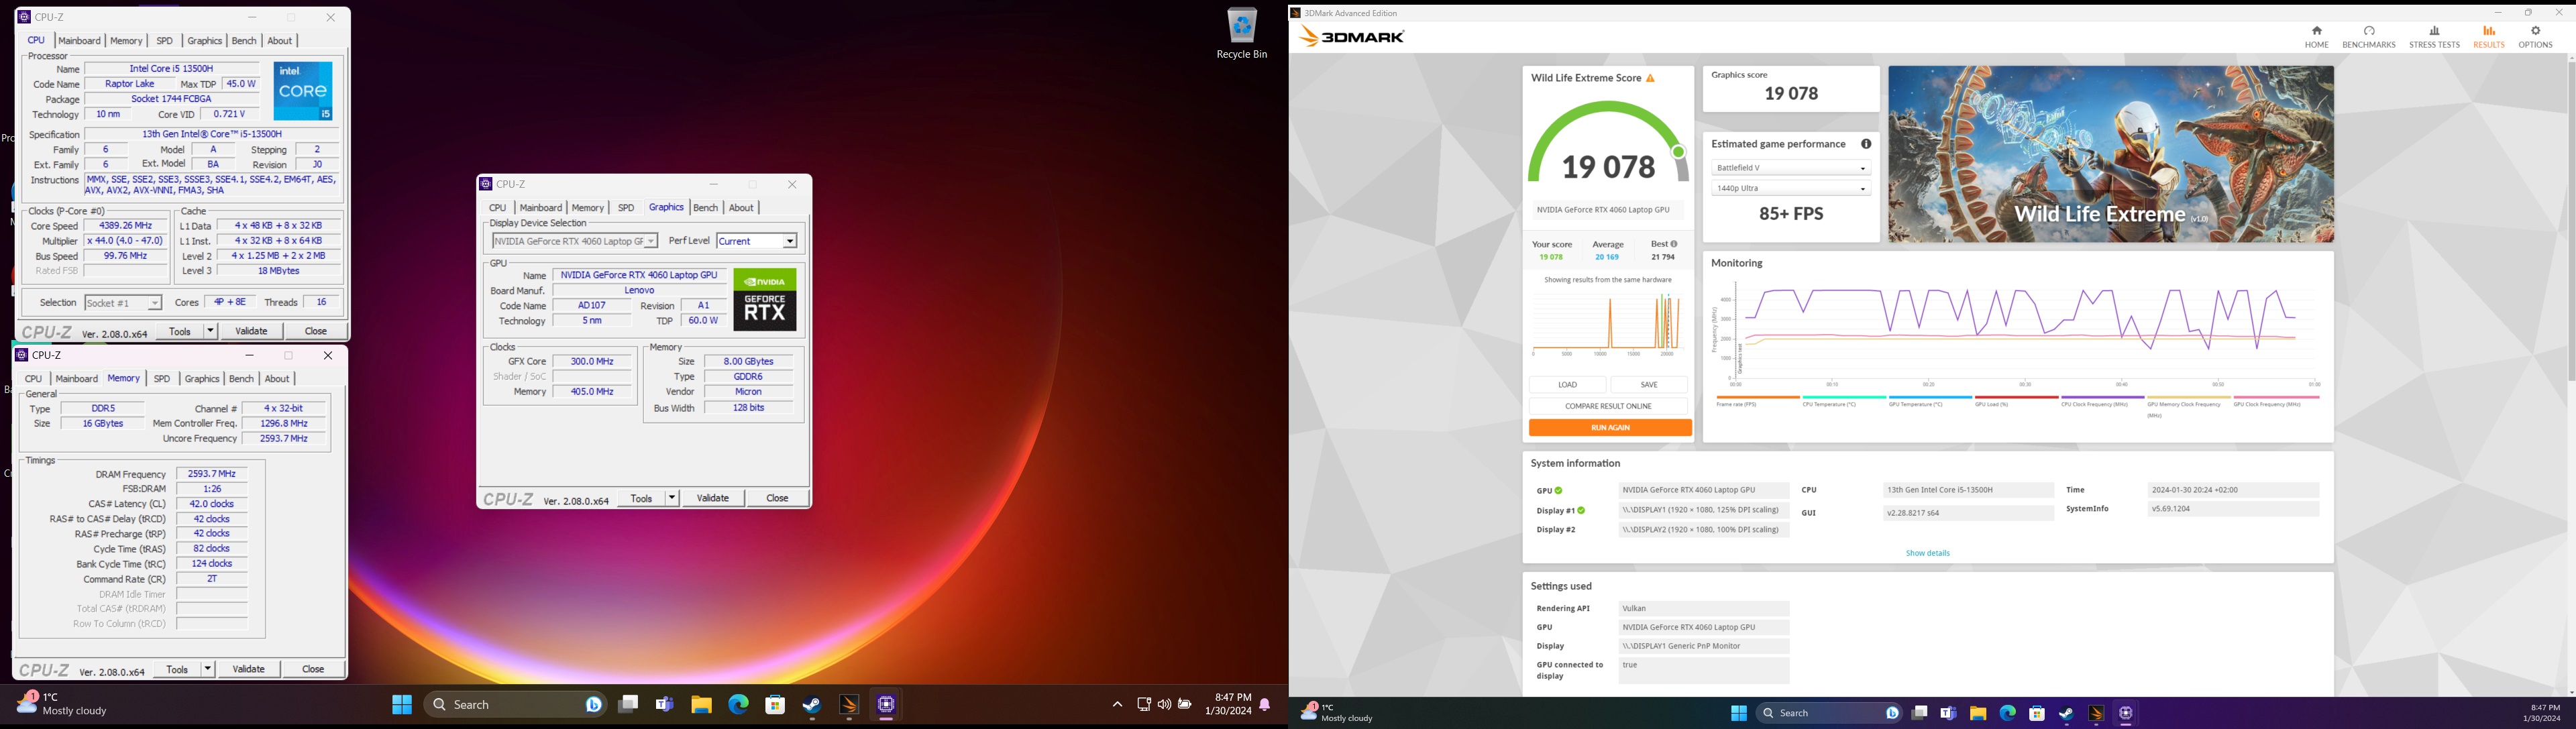Open the Battlefield V game dropdown
Image resolution: width=2576 pixels, height=729 pixels.
tap(1790, 168)
